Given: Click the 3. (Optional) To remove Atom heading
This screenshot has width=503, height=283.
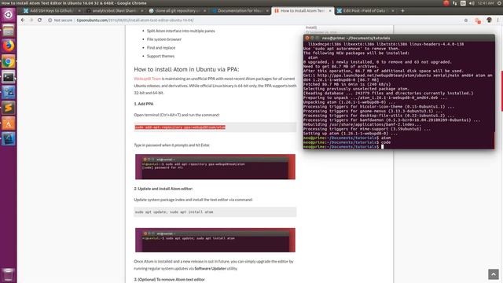Looking at the screenshot, I should coord(169,280).
